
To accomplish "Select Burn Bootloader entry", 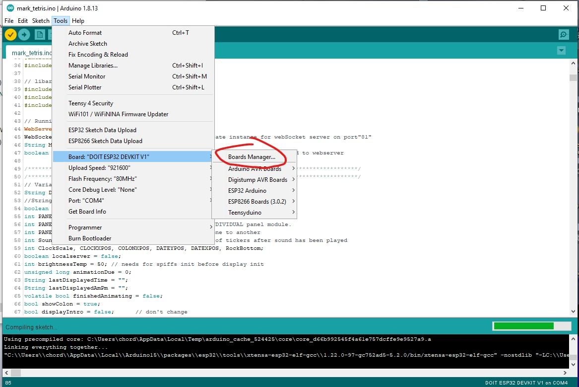I will [x=133, y=238].
